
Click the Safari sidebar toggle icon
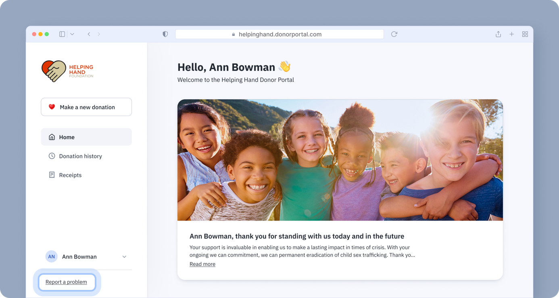pos(62,34)
